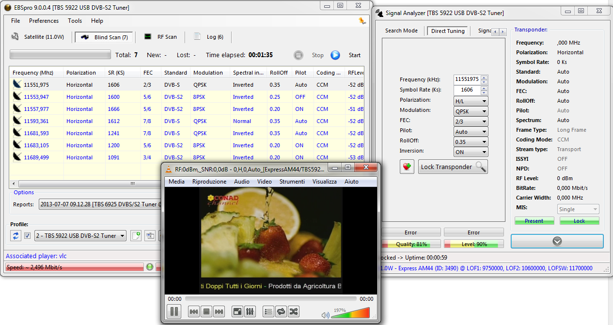Select the Direct Tuning tab

447,31
